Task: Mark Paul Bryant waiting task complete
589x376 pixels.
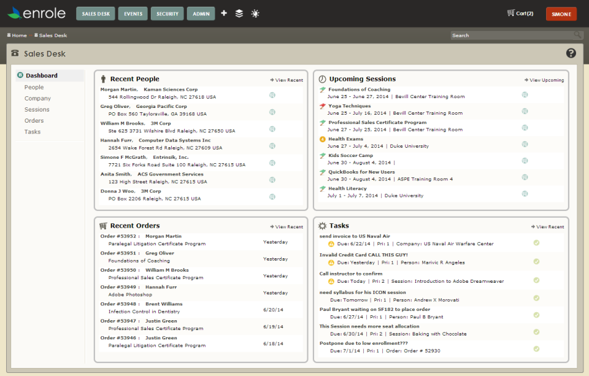Action: point(536,315)
